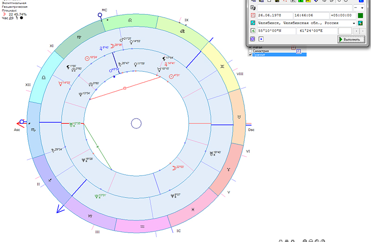Click the date icon beside 26.06.1978
Viewport: 371px width, 242px height.
[253, 15]
